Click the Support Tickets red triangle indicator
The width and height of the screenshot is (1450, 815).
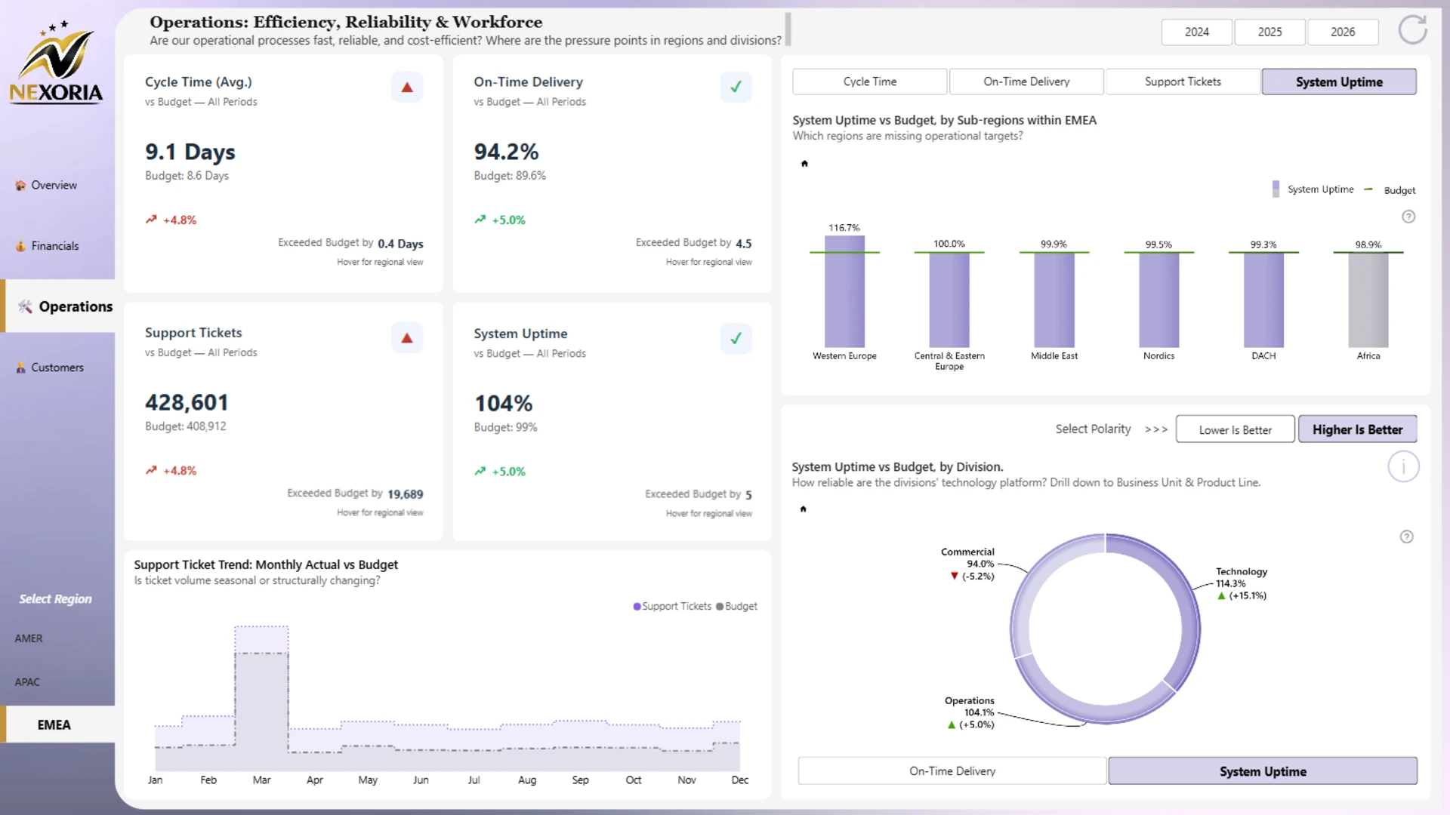click(407, 338)
